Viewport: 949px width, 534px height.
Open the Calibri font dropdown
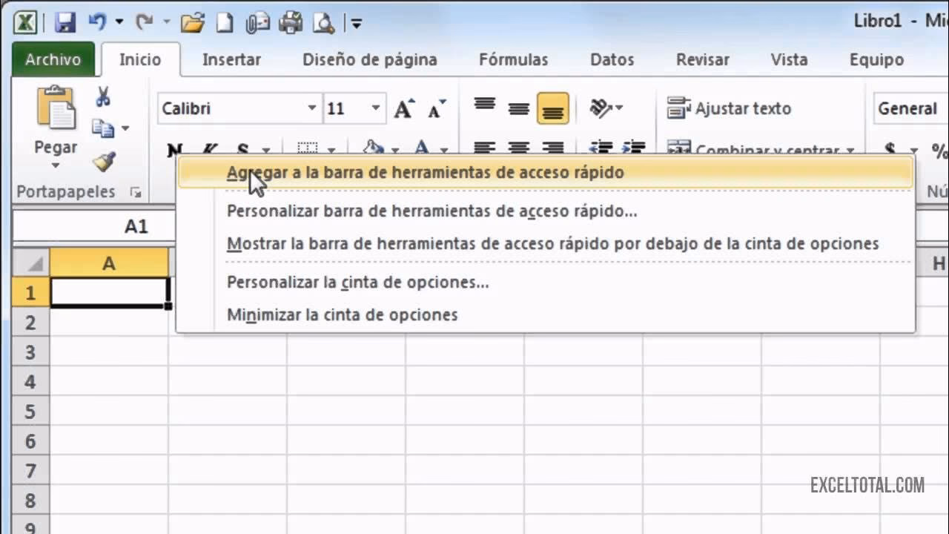pyautogui.click(x=312, y=108)
